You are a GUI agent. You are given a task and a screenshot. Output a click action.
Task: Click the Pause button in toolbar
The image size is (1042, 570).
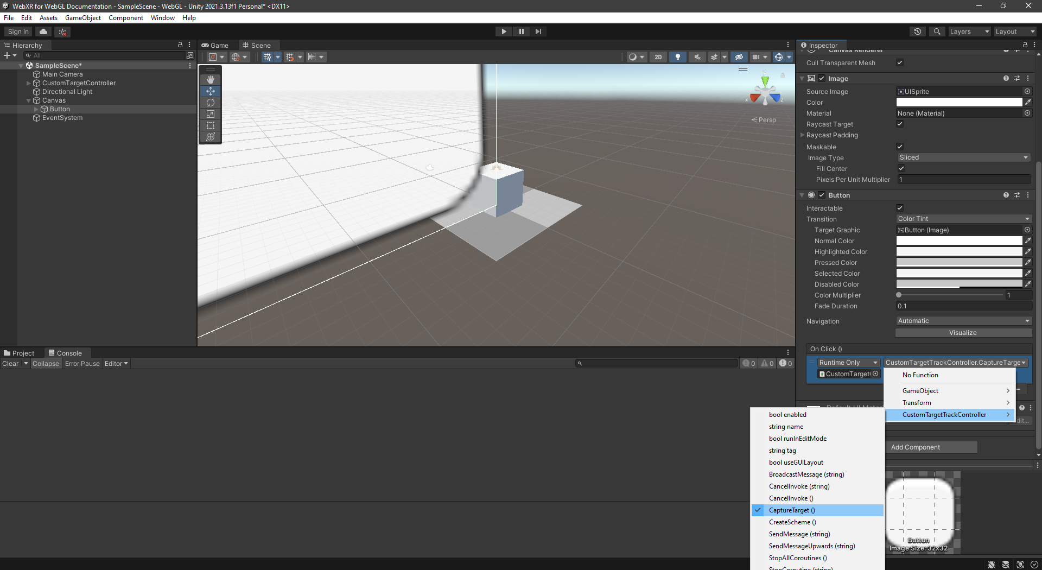coord(521,31)
